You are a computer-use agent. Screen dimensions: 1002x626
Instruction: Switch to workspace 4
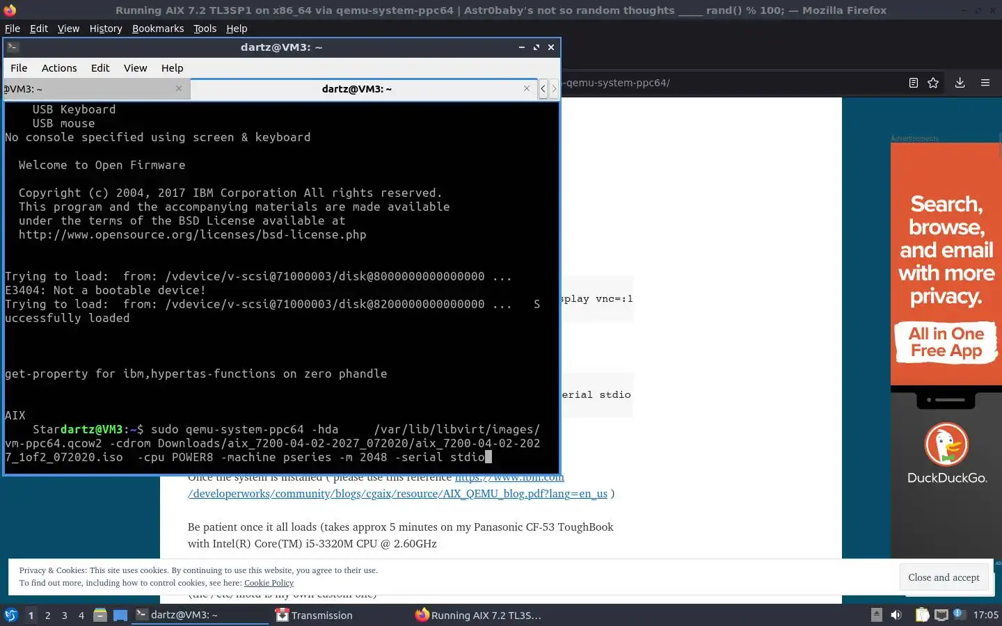click(81, 615)
